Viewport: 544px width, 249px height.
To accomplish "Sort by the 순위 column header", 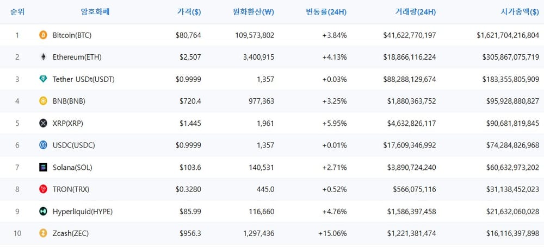I will point(17,12).
